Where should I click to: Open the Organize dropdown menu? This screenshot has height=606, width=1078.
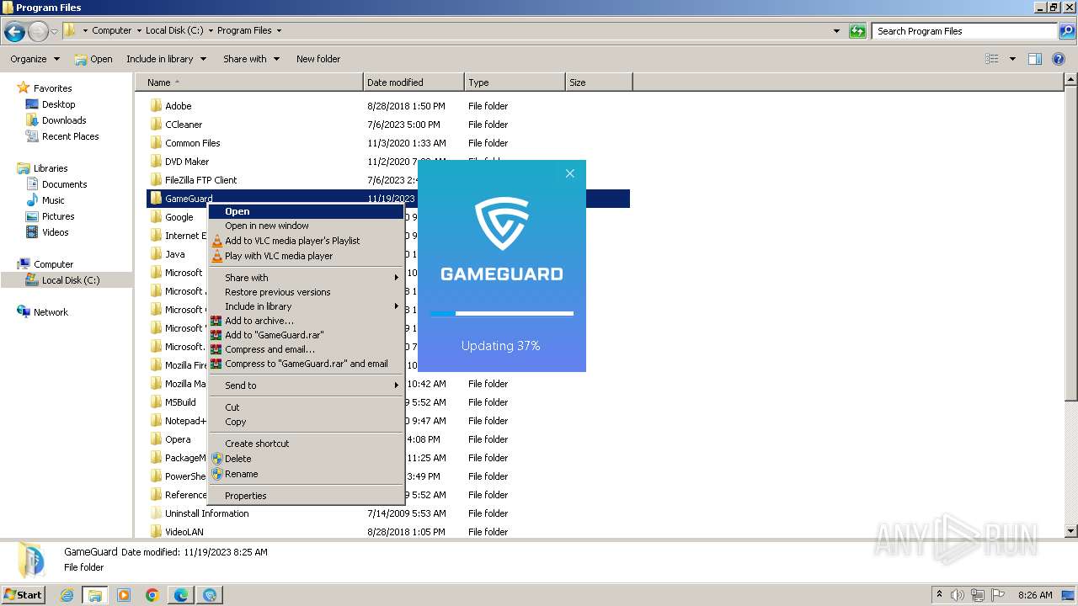35,59
